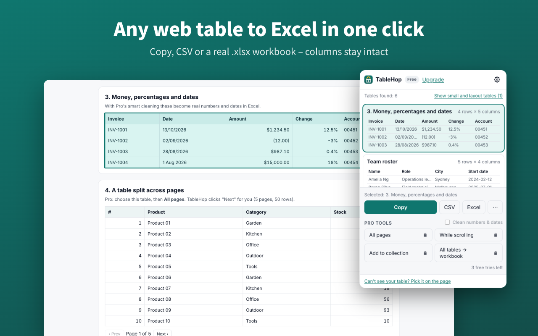The image size is (538, 336).
Task: Click the Product 01 cell
Action: coord(193,223)
